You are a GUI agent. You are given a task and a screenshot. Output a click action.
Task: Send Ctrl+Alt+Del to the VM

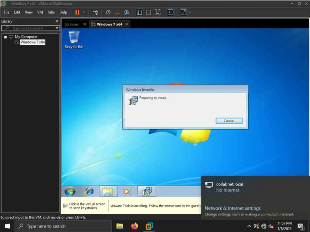[95, 12]
